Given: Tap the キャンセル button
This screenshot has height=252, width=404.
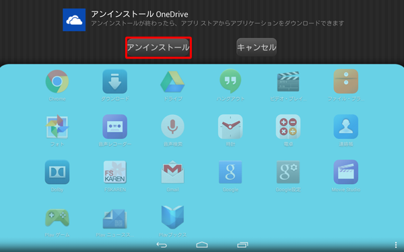Looking at the screenshot, I should (257, 47).
